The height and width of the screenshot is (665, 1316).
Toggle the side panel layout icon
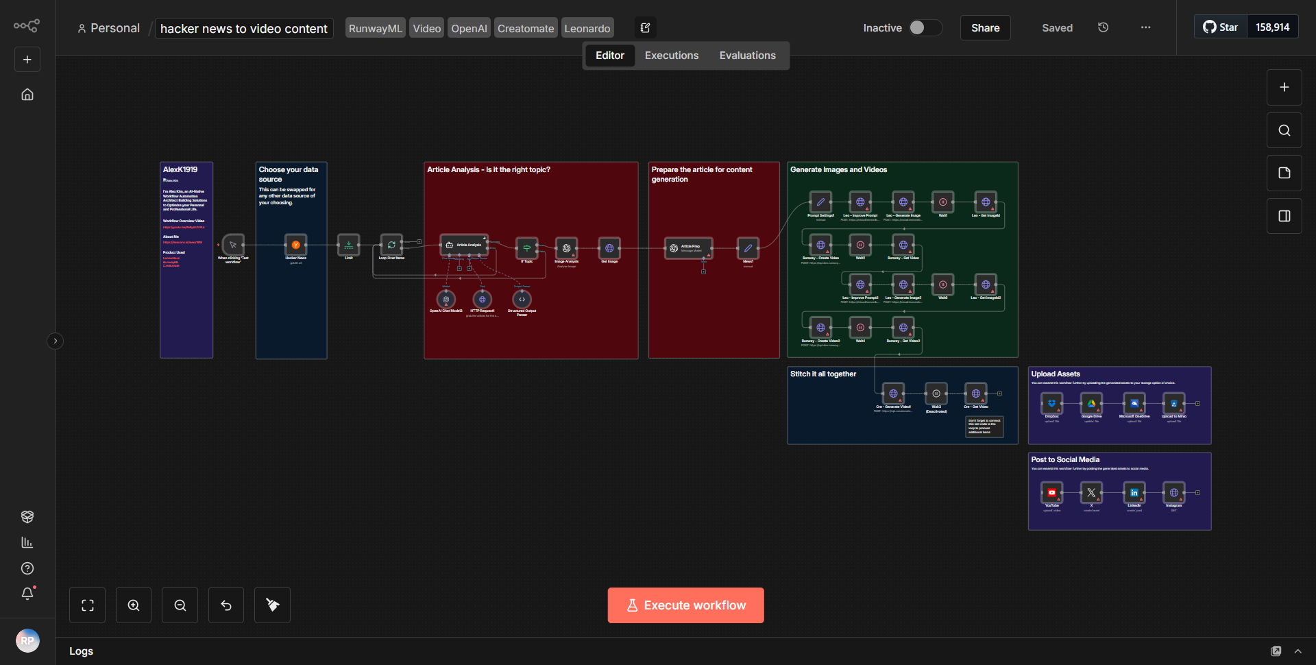coord(1284,216)
